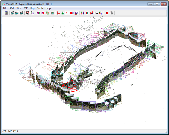
Task: Open the ViP menu
Action: coord(26,8)
